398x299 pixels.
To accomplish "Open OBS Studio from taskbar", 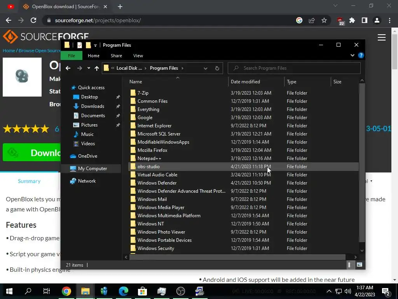I will coord(180,291).
